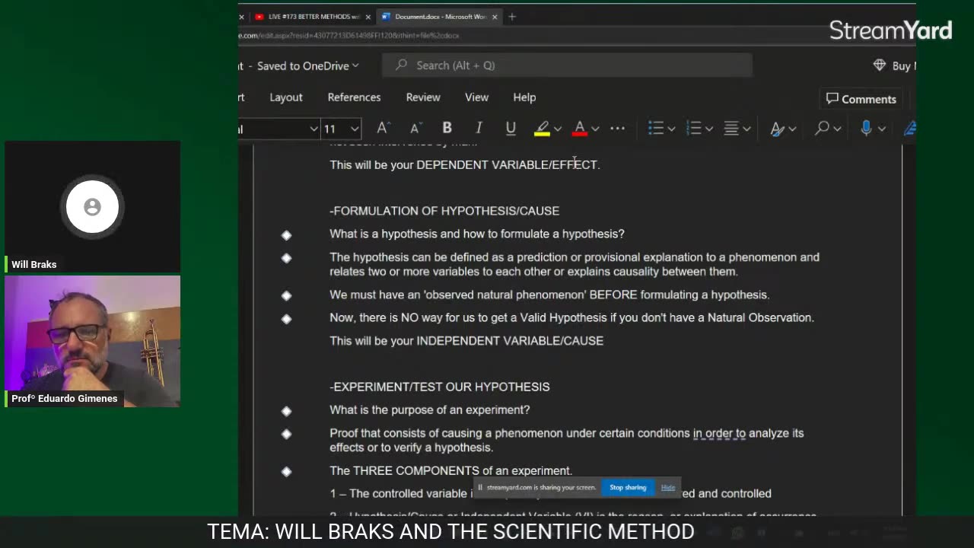The width and height of the screenshot is (974, 548).
Task: Click 'The THREE COMPONENTS of an experiment' line
Action: pyautogui.click(x=451, y=470)
